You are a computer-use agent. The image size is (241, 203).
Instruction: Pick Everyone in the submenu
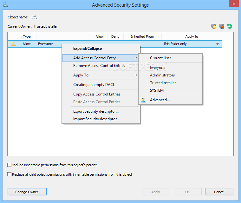[x=171, y=68]
